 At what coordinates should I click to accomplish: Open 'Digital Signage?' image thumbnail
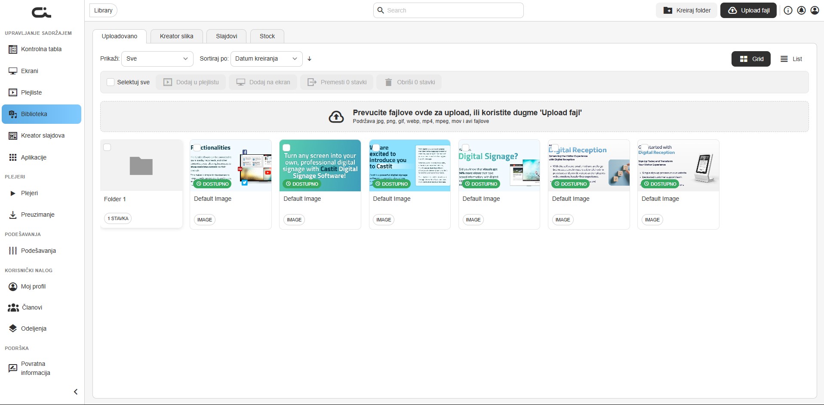click(499, 166)
